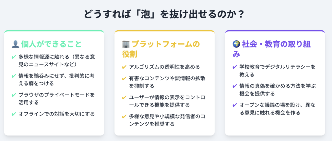Click green checkmark beside 情報を鵜呑みにせず
Screen dimensions: 332x141
(x=14, y=76)
